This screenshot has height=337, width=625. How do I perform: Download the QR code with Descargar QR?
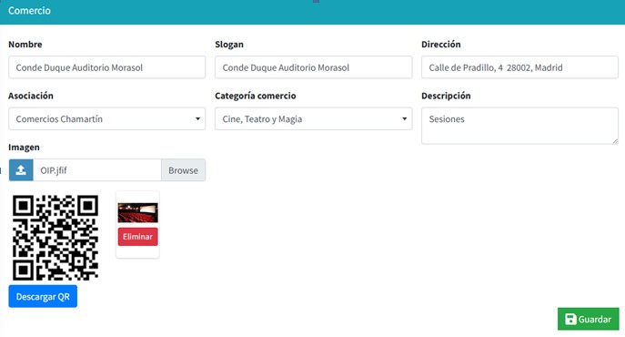pos(43,296)
